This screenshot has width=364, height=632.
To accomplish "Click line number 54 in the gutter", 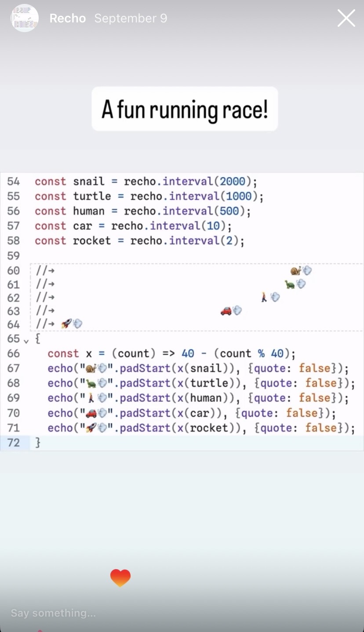I will click(14, 182).
